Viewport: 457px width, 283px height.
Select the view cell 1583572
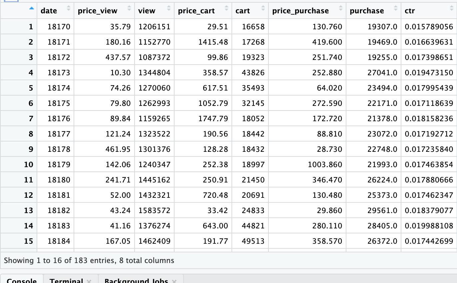tap(154, 210)
